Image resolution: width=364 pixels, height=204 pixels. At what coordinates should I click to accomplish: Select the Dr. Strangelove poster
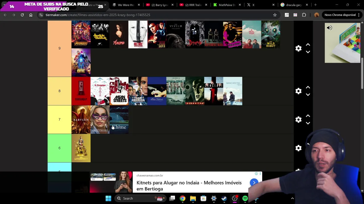(x=100, y=91)
